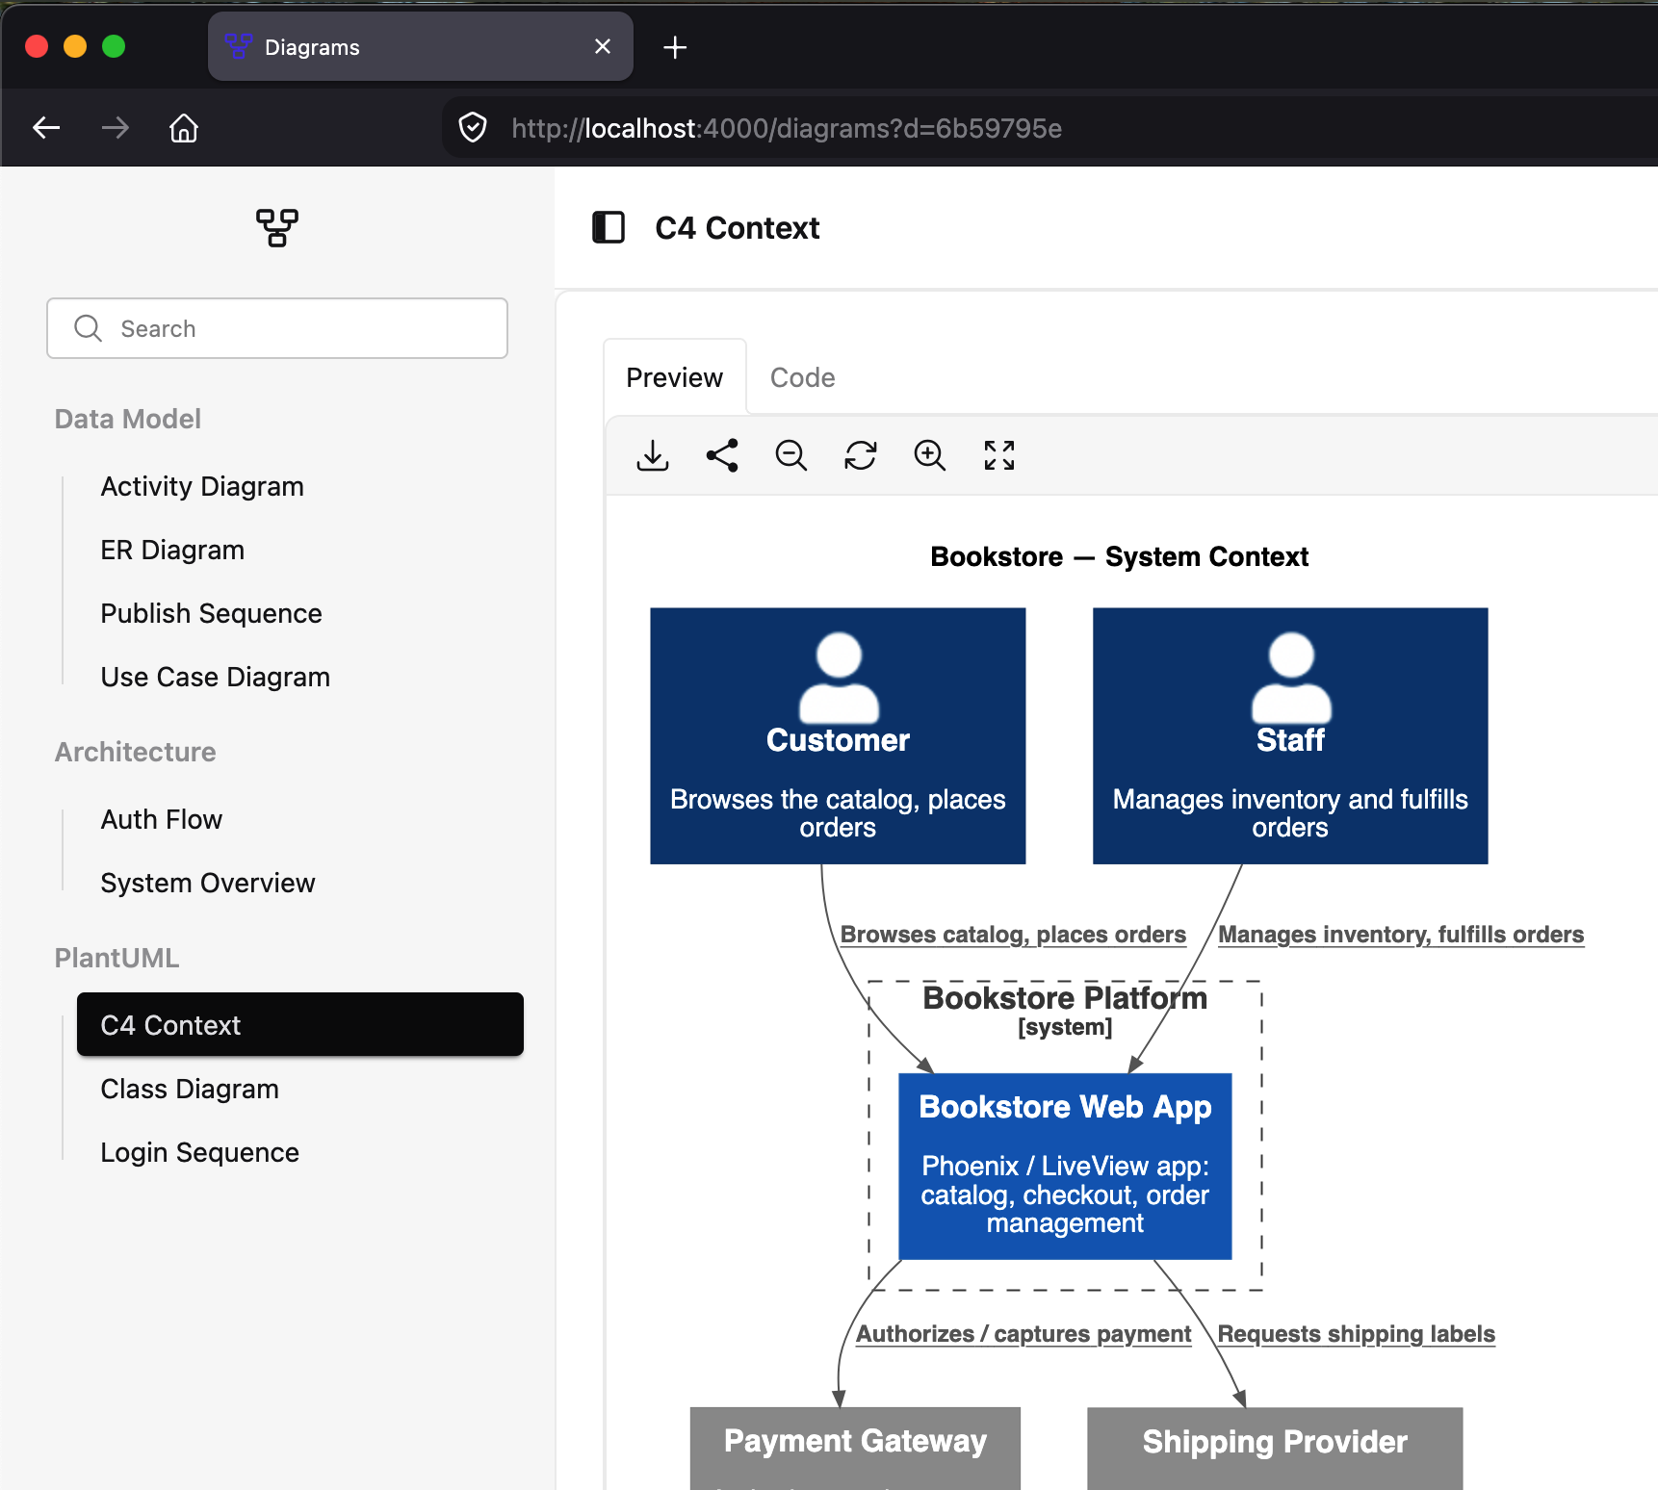The width and height of the screenshot is (1658, 1490).
Task: Switch to the Code tab
Action: click(x=802, y=377)
